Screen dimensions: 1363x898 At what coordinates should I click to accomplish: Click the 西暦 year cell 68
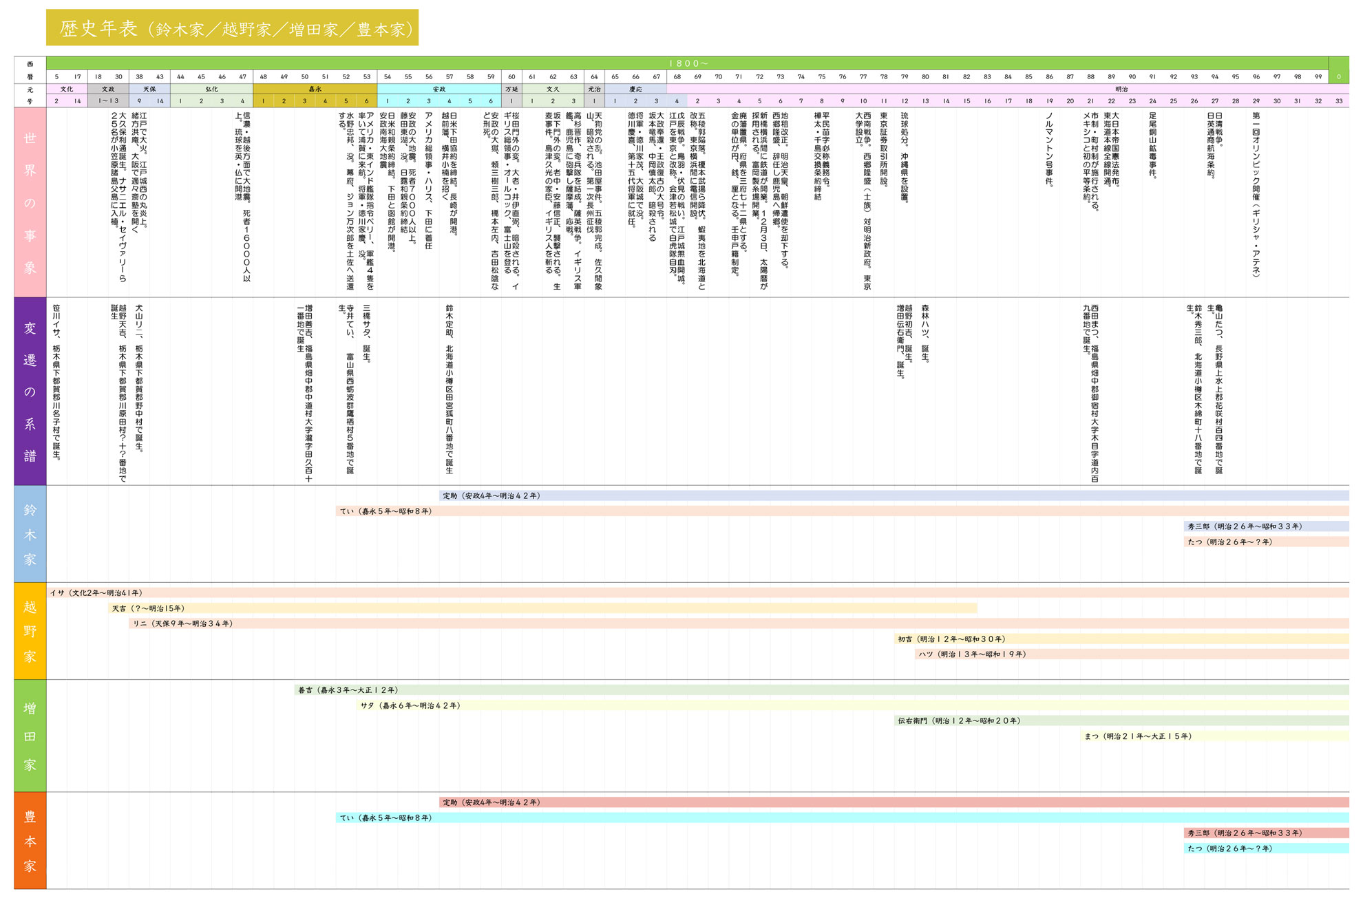[677, 77]
